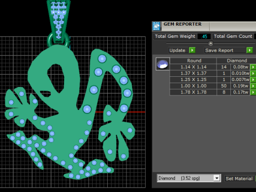Click the Diamond column header
The width and height of the screenshot is (256, 192).
pyautogui.click(x=237, y=61)
